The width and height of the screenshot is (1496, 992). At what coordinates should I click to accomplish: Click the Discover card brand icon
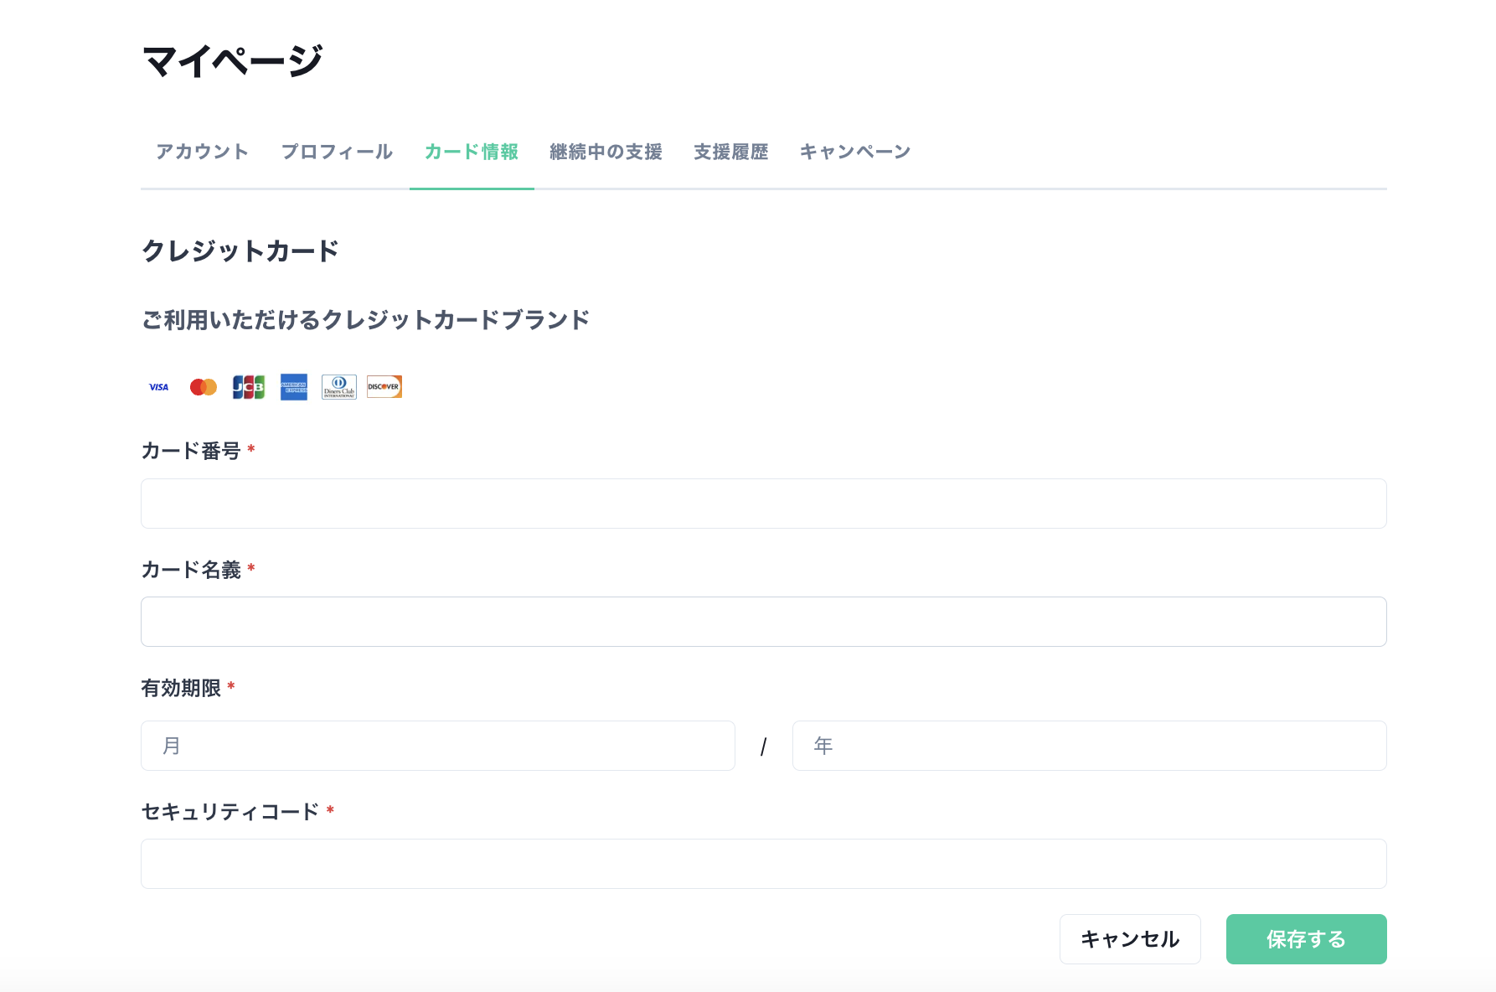pos(383,386)
